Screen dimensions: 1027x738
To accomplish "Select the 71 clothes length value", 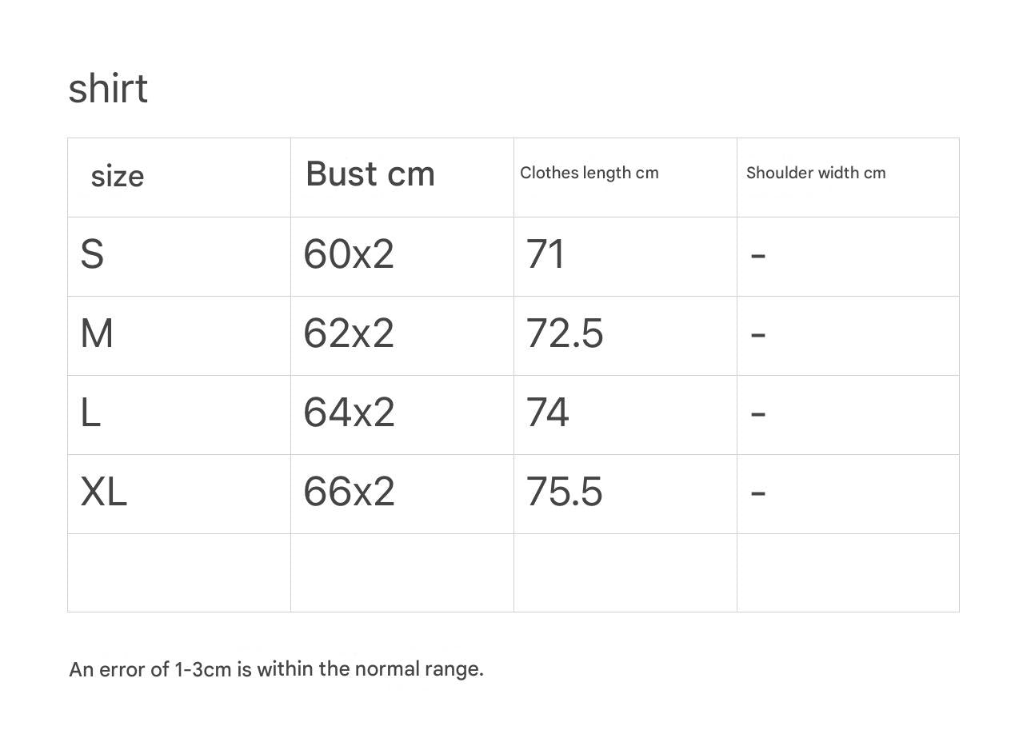I will tap(545, 254).
